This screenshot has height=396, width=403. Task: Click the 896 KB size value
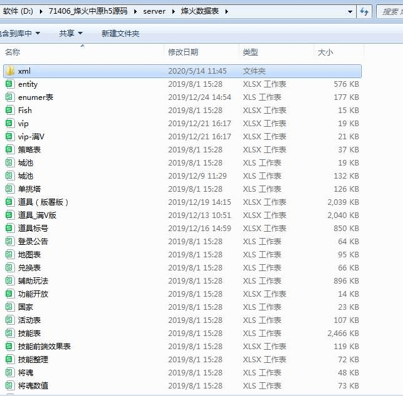(x=346, y=281)
